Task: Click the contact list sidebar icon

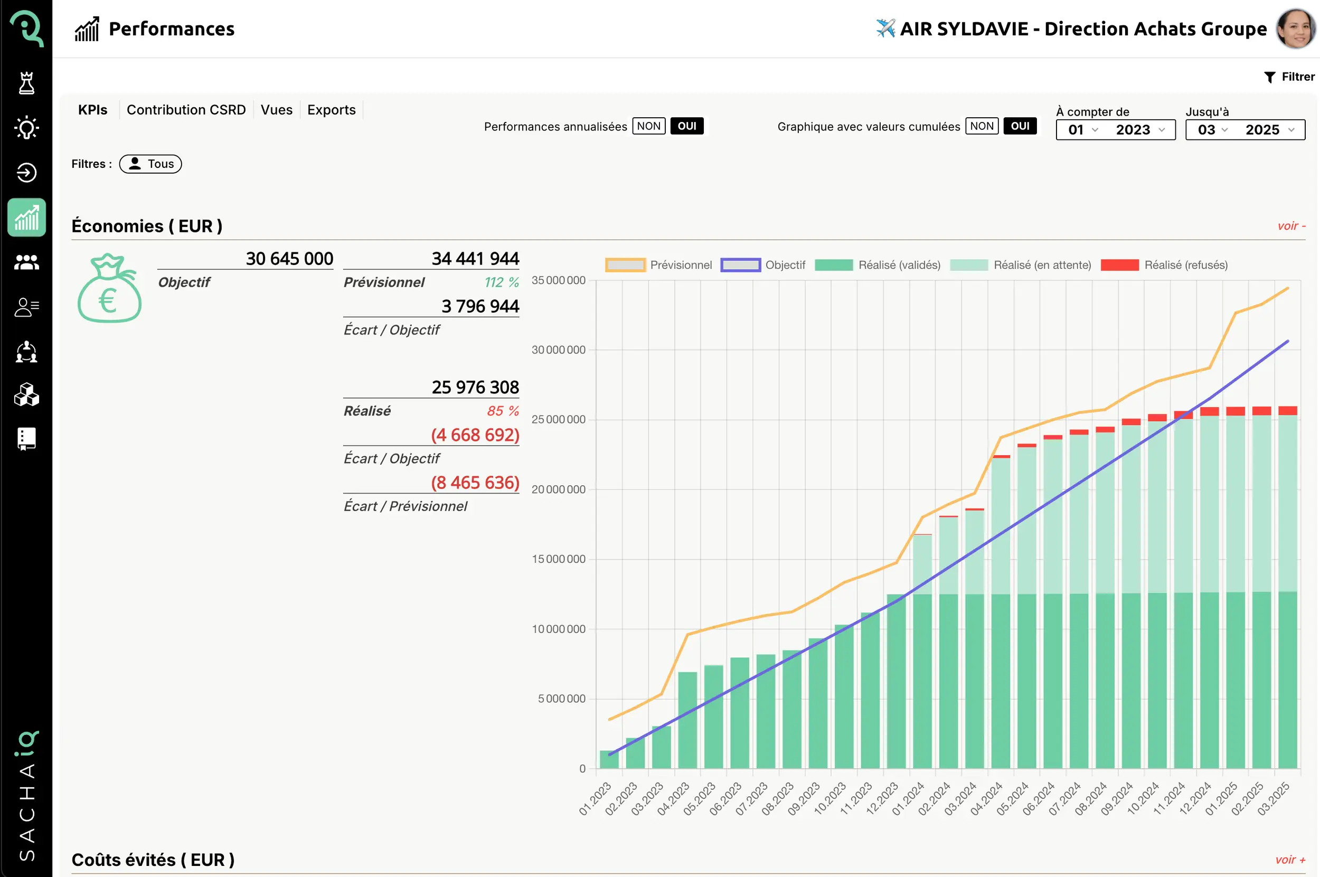Action: [x=26, y=307]
